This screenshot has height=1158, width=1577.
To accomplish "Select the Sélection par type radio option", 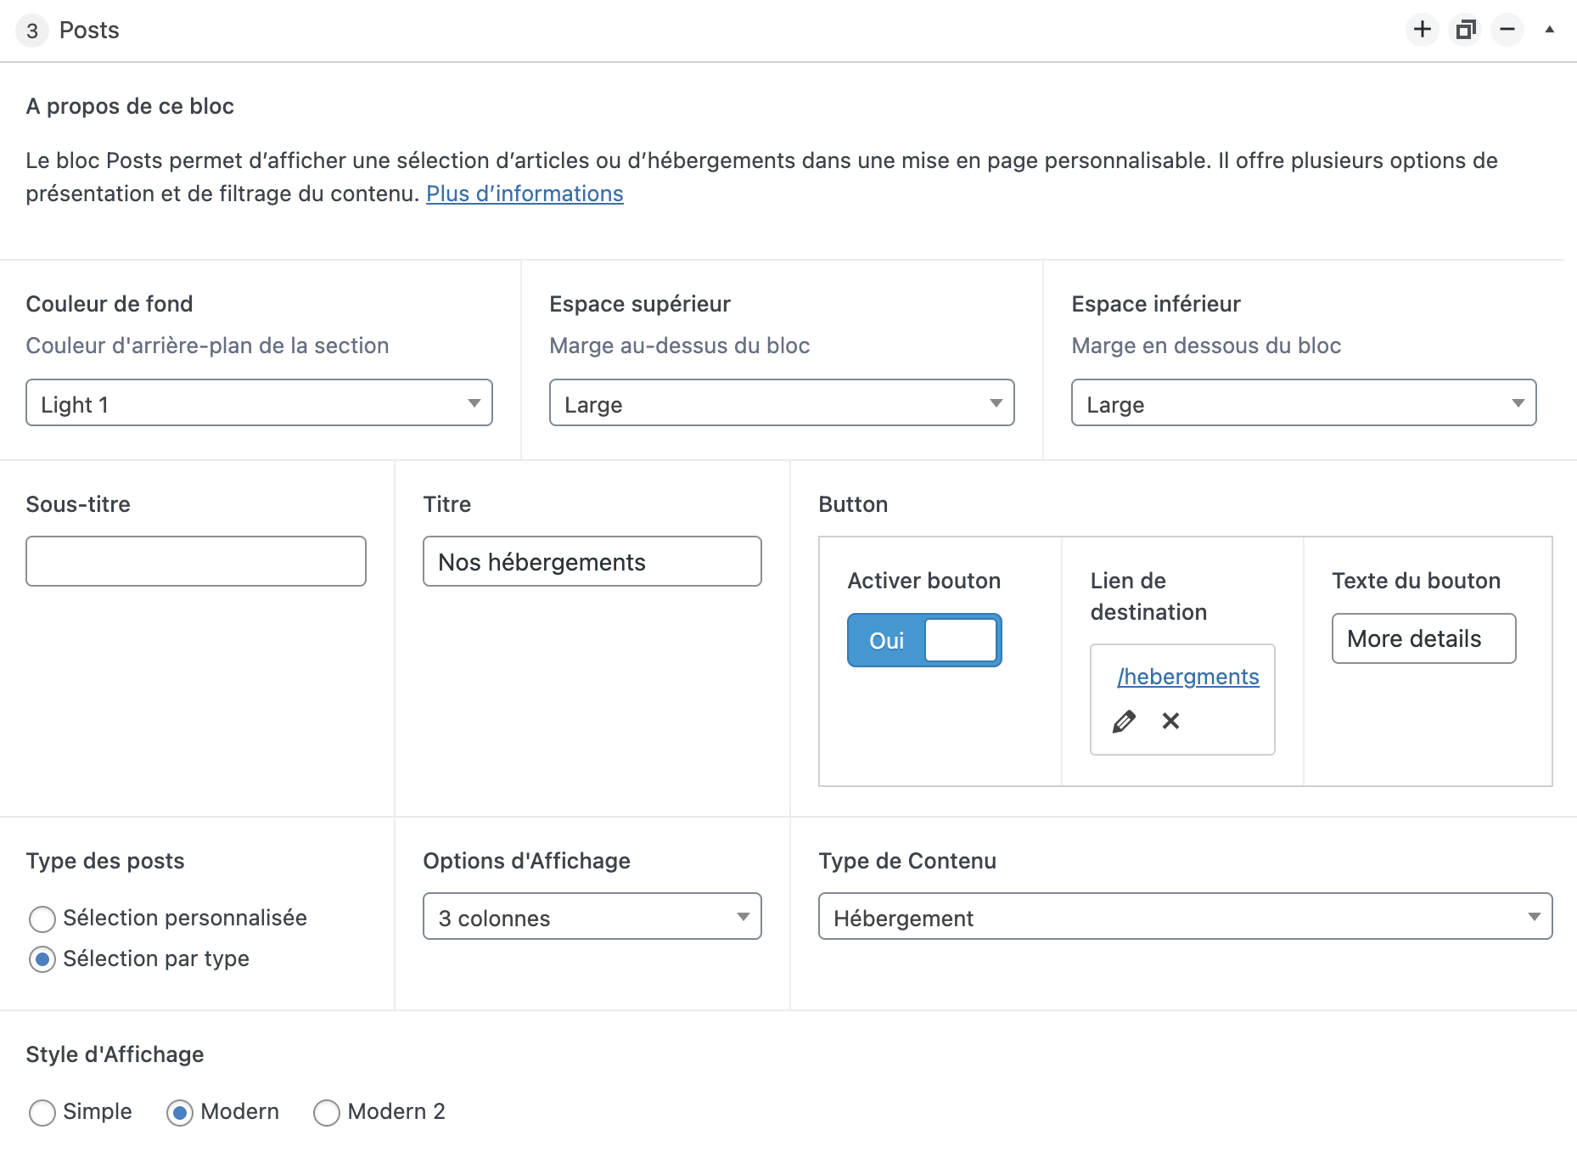I will click(42, 959).
